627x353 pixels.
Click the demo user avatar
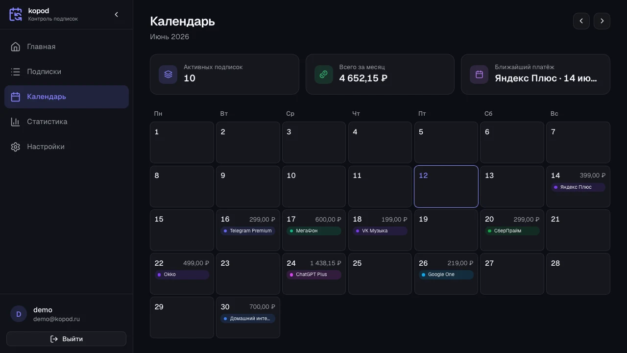pyautogui.click(x=19, y=314)
